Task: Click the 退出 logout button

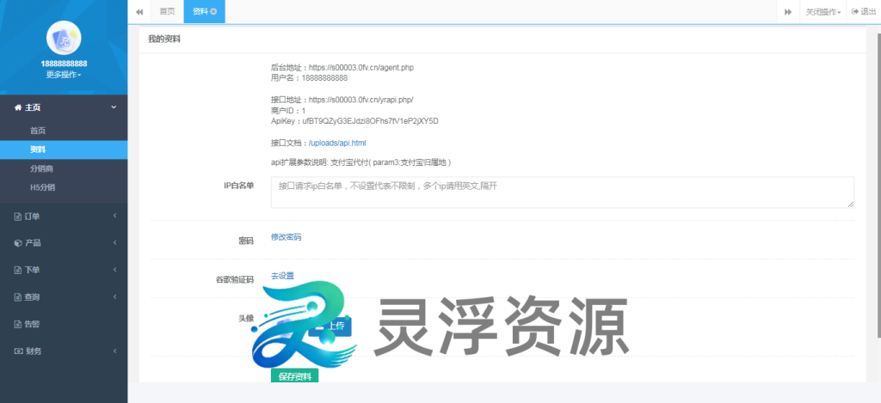Action: [864, 12]
